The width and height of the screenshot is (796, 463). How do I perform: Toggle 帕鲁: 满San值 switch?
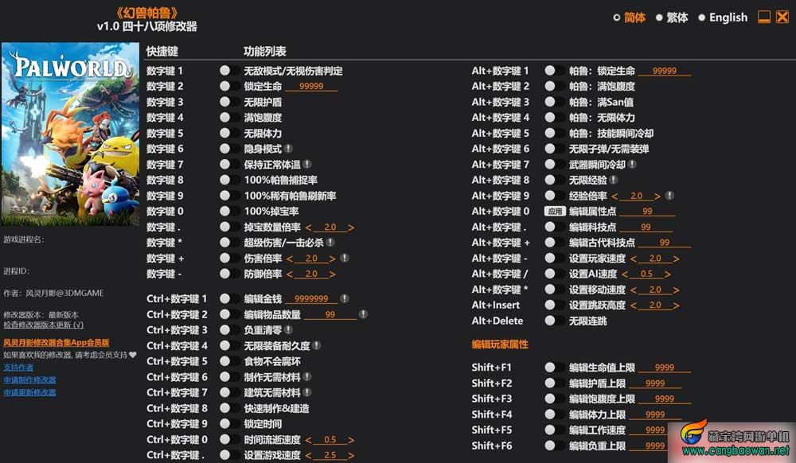554,102
